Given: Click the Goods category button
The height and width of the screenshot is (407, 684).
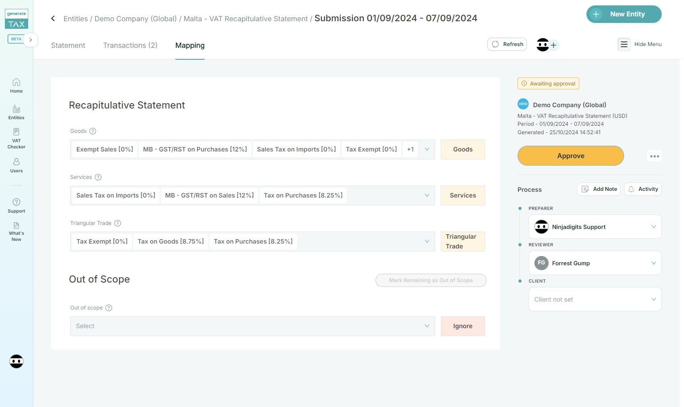Looking at the screenshot, I should [463, 149].
